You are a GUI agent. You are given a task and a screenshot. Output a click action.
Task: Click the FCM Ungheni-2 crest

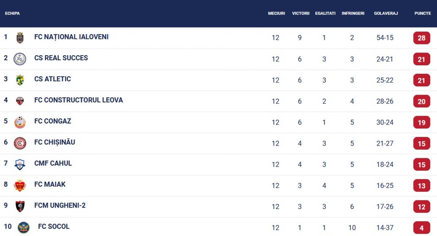(20, 206)
